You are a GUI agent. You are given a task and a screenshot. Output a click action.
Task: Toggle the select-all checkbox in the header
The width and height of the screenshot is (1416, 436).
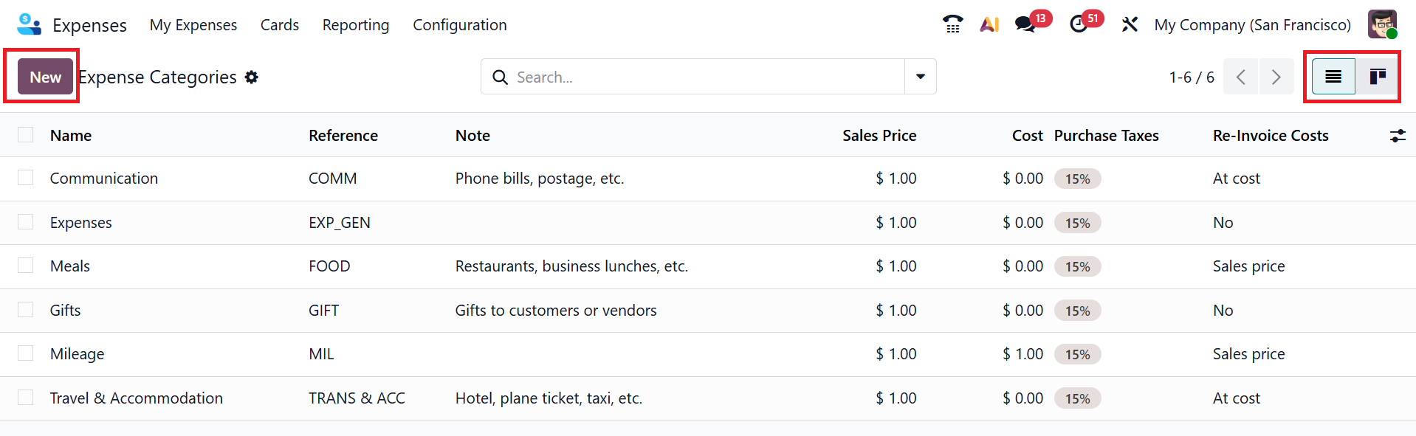[x=26, y=135]
